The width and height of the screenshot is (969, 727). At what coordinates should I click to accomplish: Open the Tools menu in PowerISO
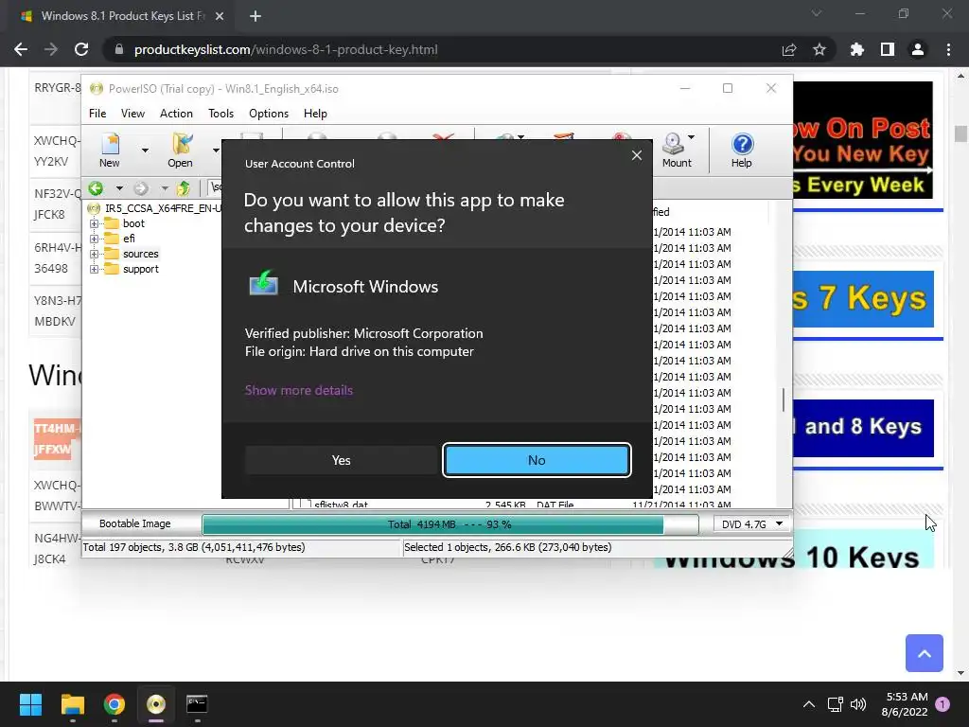click(220, 114)
